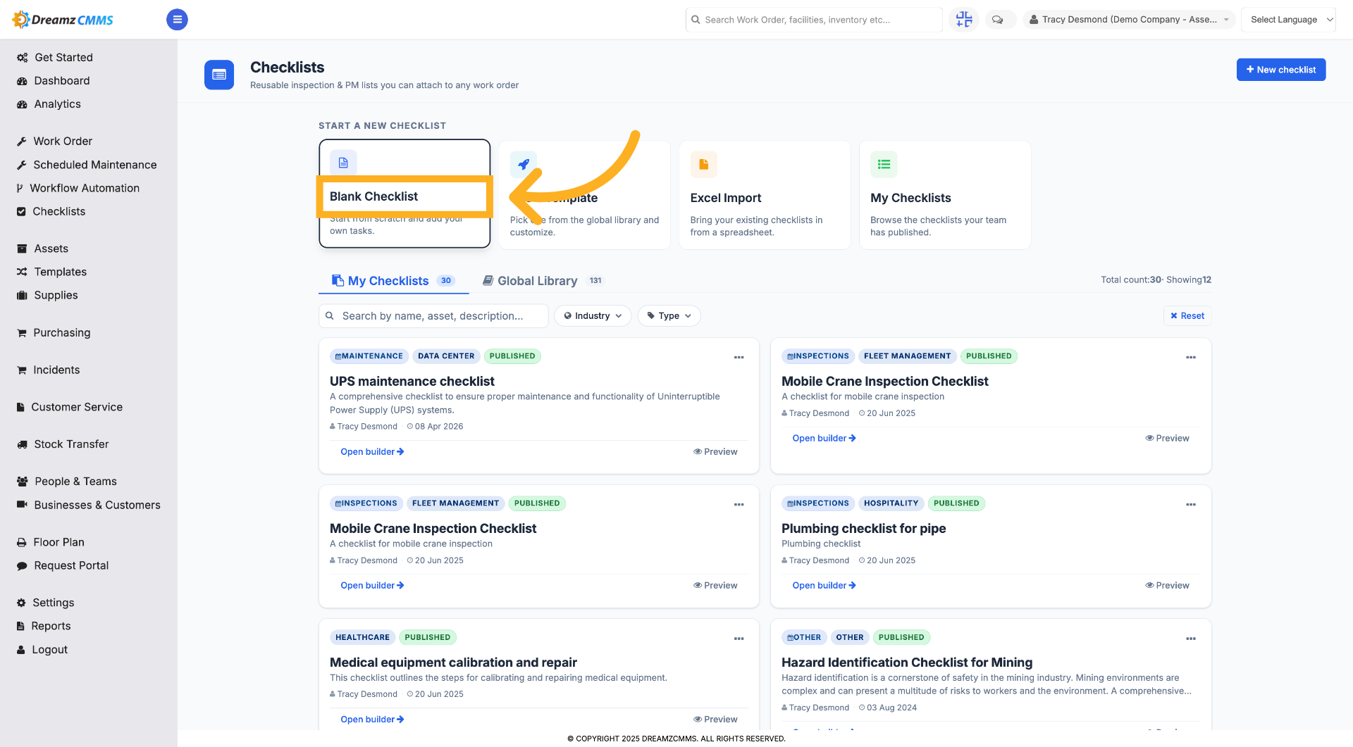Open the chat messages icon in header
This screenshot has width=1353, height=747.
click(x=998, y=20)
